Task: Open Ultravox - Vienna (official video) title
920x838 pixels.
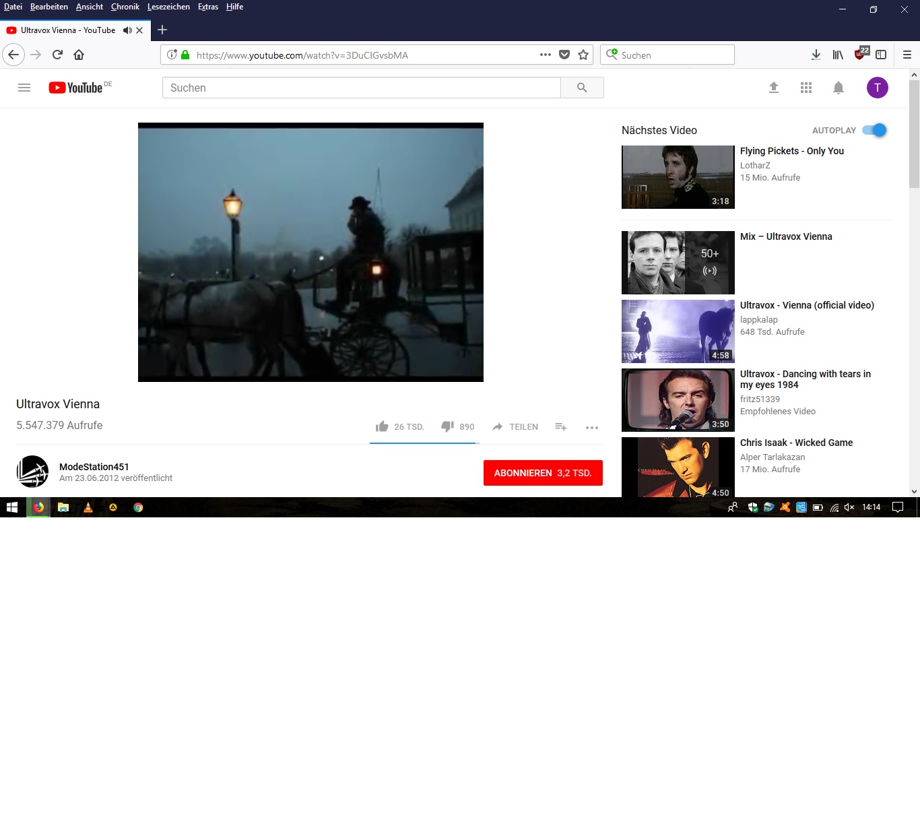Action: [x=807, y=305]
